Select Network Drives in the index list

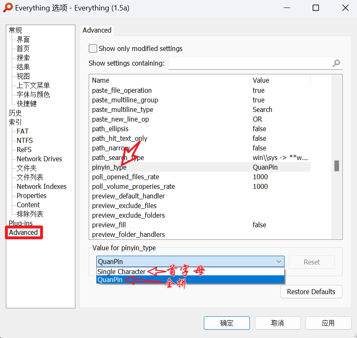tap(39, 159)
